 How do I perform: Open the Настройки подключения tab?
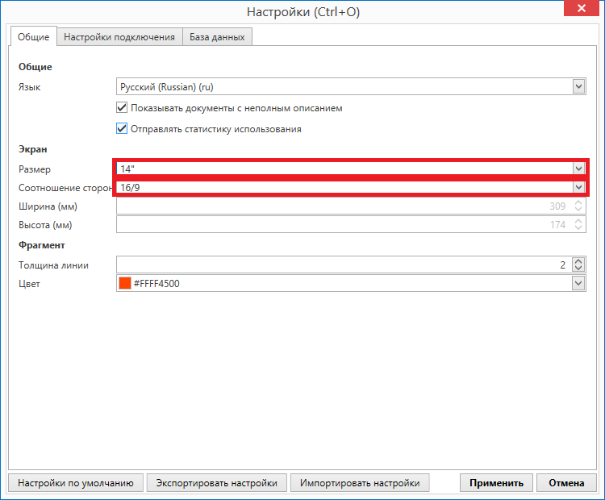119,37
